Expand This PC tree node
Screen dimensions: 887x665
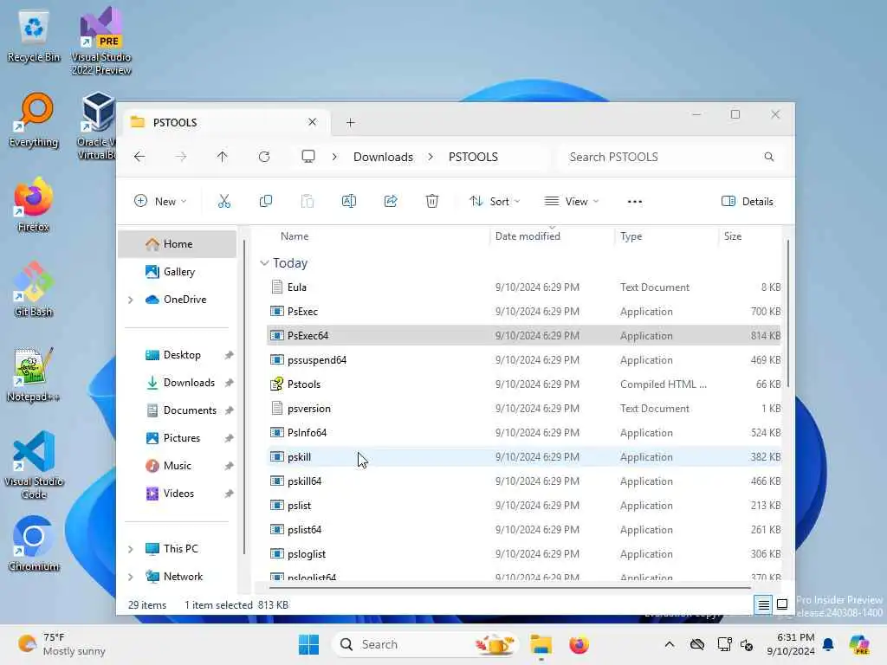pyautogui.click(x=131, y=549)
